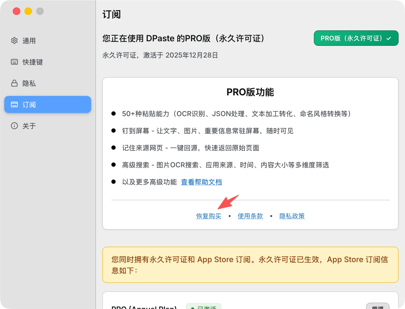The width and height of the screenshot is (405, 309).
Task: Minimize the window with the yellow button
Action: point(28,11)
